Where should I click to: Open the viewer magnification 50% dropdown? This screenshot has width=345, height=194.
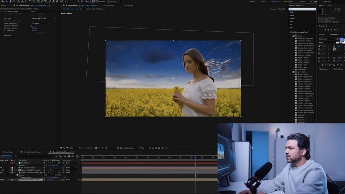point(74,148)
